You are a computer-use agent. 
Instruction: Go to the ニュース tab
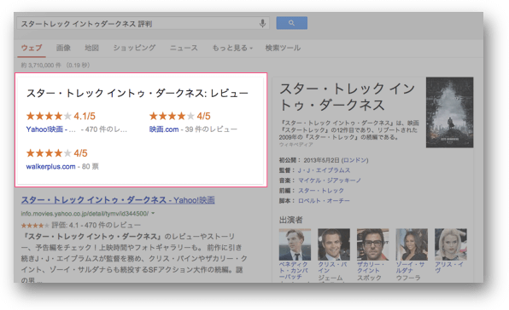184,48
